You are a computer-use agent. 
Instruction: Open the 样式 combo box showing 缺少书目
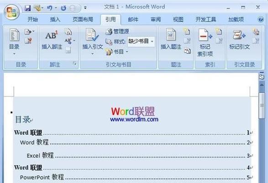click(x=141, y=42)
